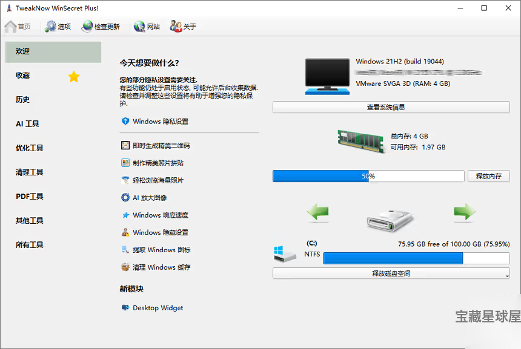Viewport: 521px width, 349px height.
Task: Open 轻松浏览海量照片 link
Action: pos(158,180)
